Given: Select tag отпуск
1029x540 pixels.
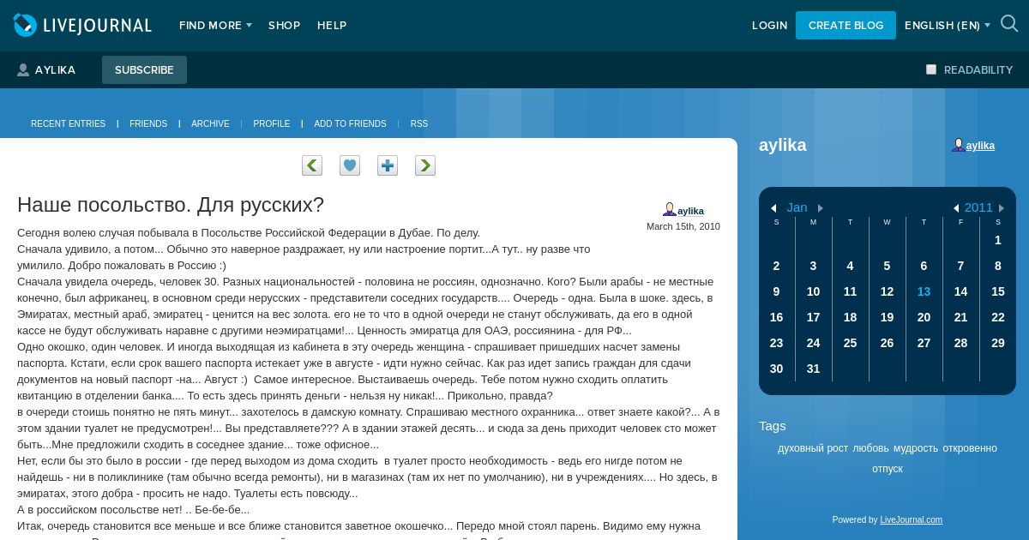Looking at the screenshot, I should click(x=888, y=469).
